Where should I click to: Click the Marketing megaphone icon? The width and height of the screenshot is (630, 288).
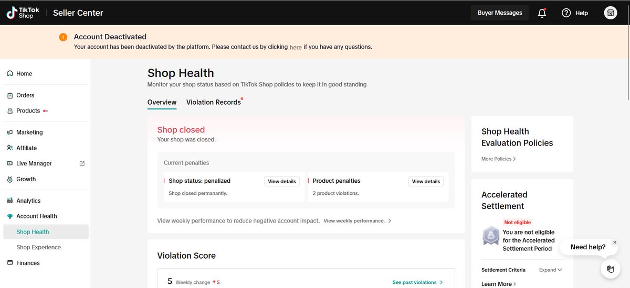click(10, 132)
